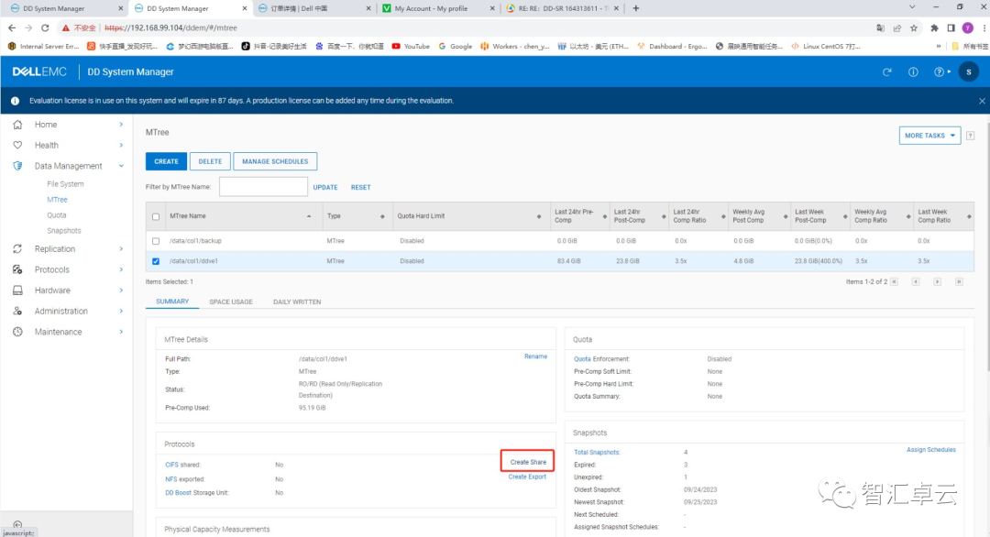Open the MORE TASKS dropdown
Image resolution: width=990 pixels, height=537 pixels.
click(x=930, y=136)
